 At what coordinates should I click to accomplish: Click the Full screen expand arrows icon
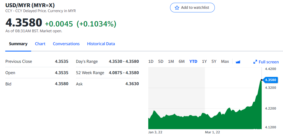(x=255, y=62)
